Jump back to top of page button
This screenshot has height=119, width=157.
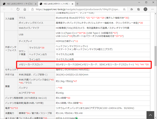150,115
